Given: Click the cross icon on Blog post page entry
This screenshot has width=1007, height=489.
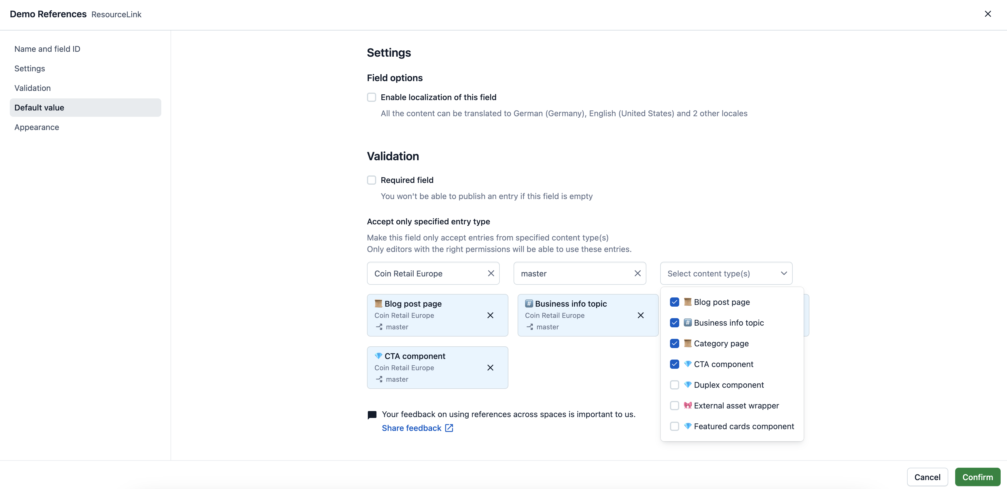Looking at the screenshot, I should pyautogui.click(x=490, y=315).
